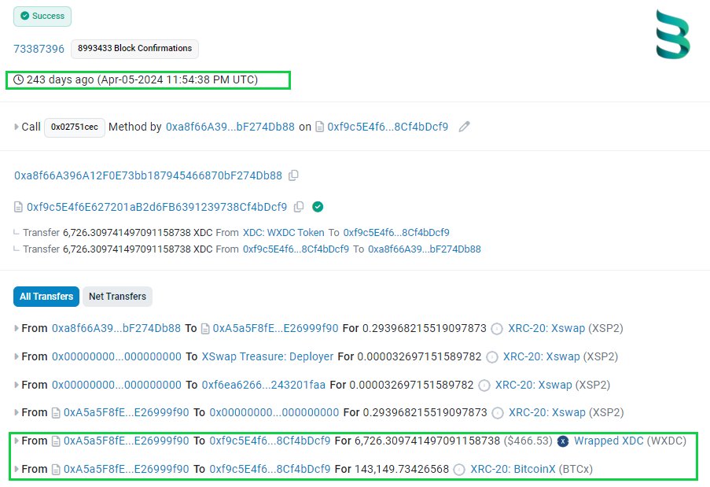The image size is (710, 487).
Task: Click the clock icon beside 243 days ago
Action: (x=18, y=79)
